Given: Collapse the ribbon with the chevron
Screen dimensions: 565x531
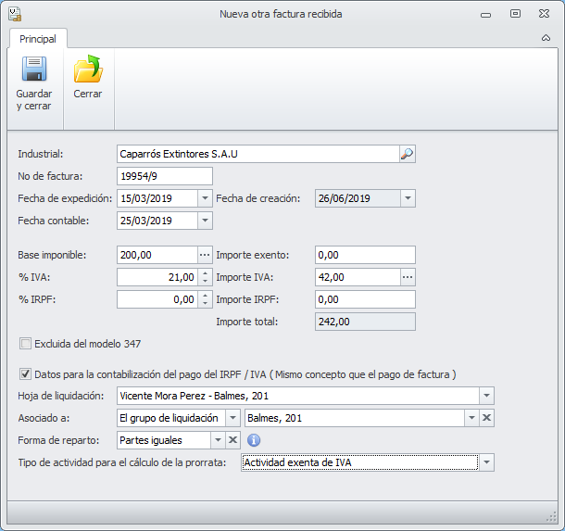Looking at the screenshot, I should pos(546,39).
